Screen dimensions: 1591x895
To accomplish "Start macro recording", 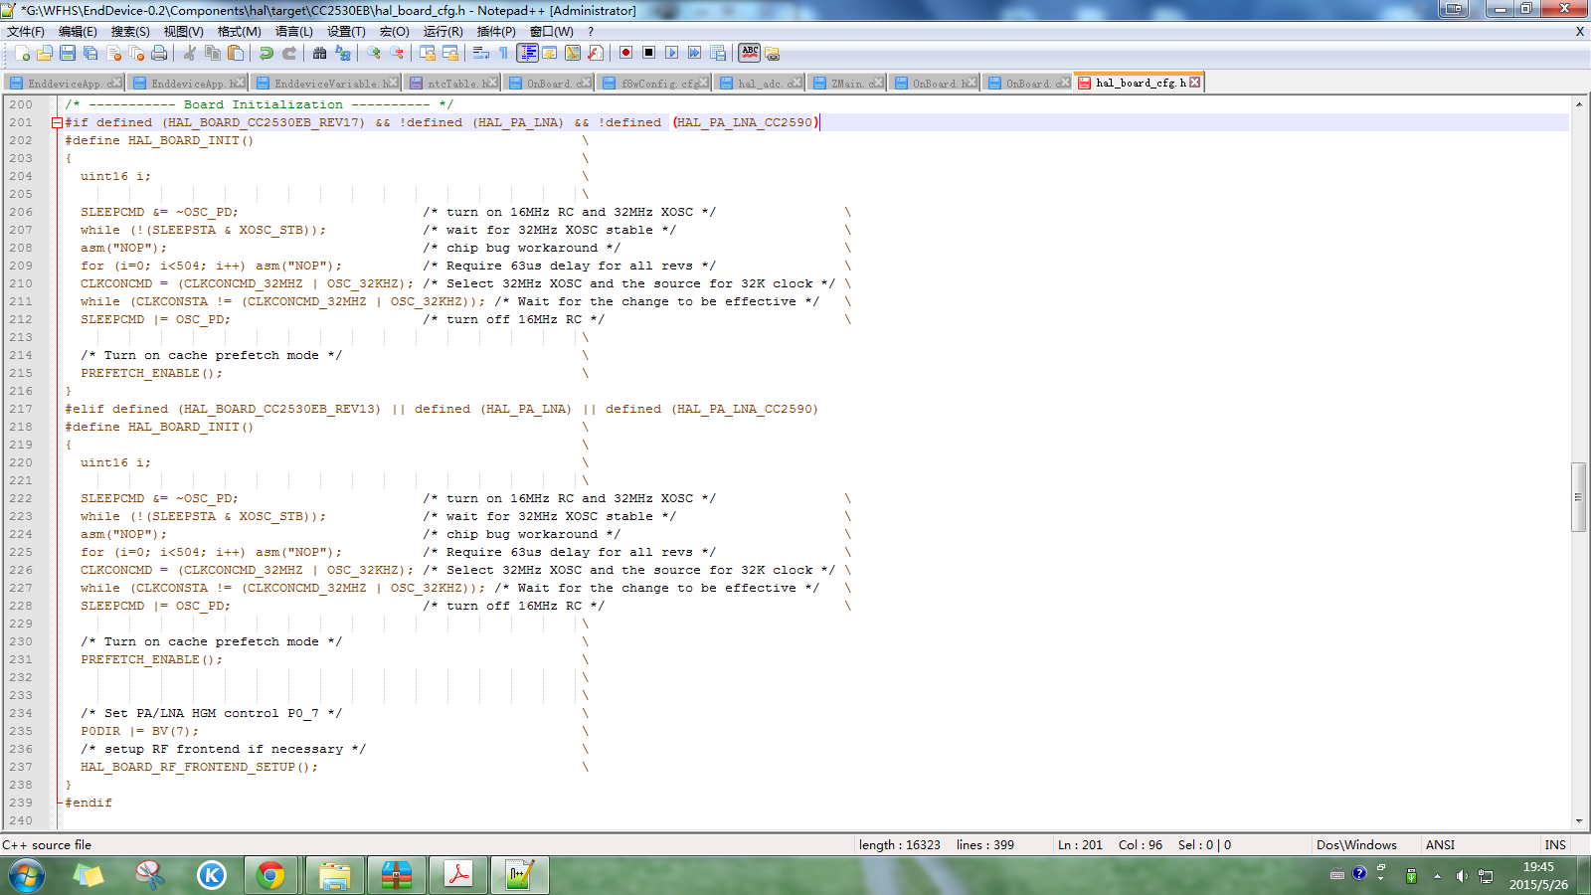I will point(626,53).
